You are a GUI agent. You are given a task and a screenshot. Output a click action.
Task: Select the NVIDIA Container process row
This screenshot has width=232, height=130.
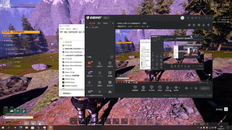coord(72,86)
